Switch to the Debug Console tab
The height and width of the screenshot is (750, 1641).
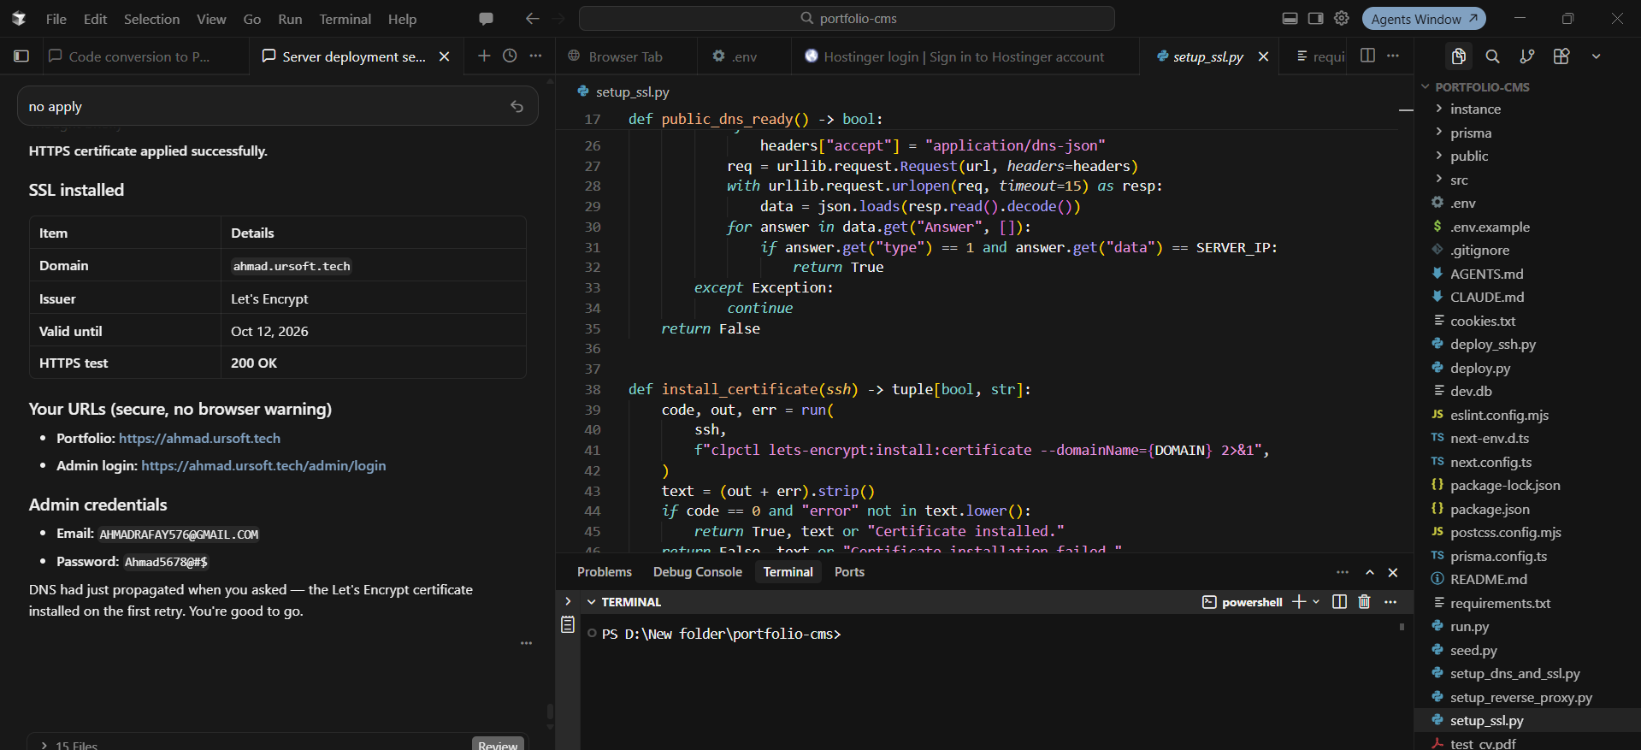point(697,572)
